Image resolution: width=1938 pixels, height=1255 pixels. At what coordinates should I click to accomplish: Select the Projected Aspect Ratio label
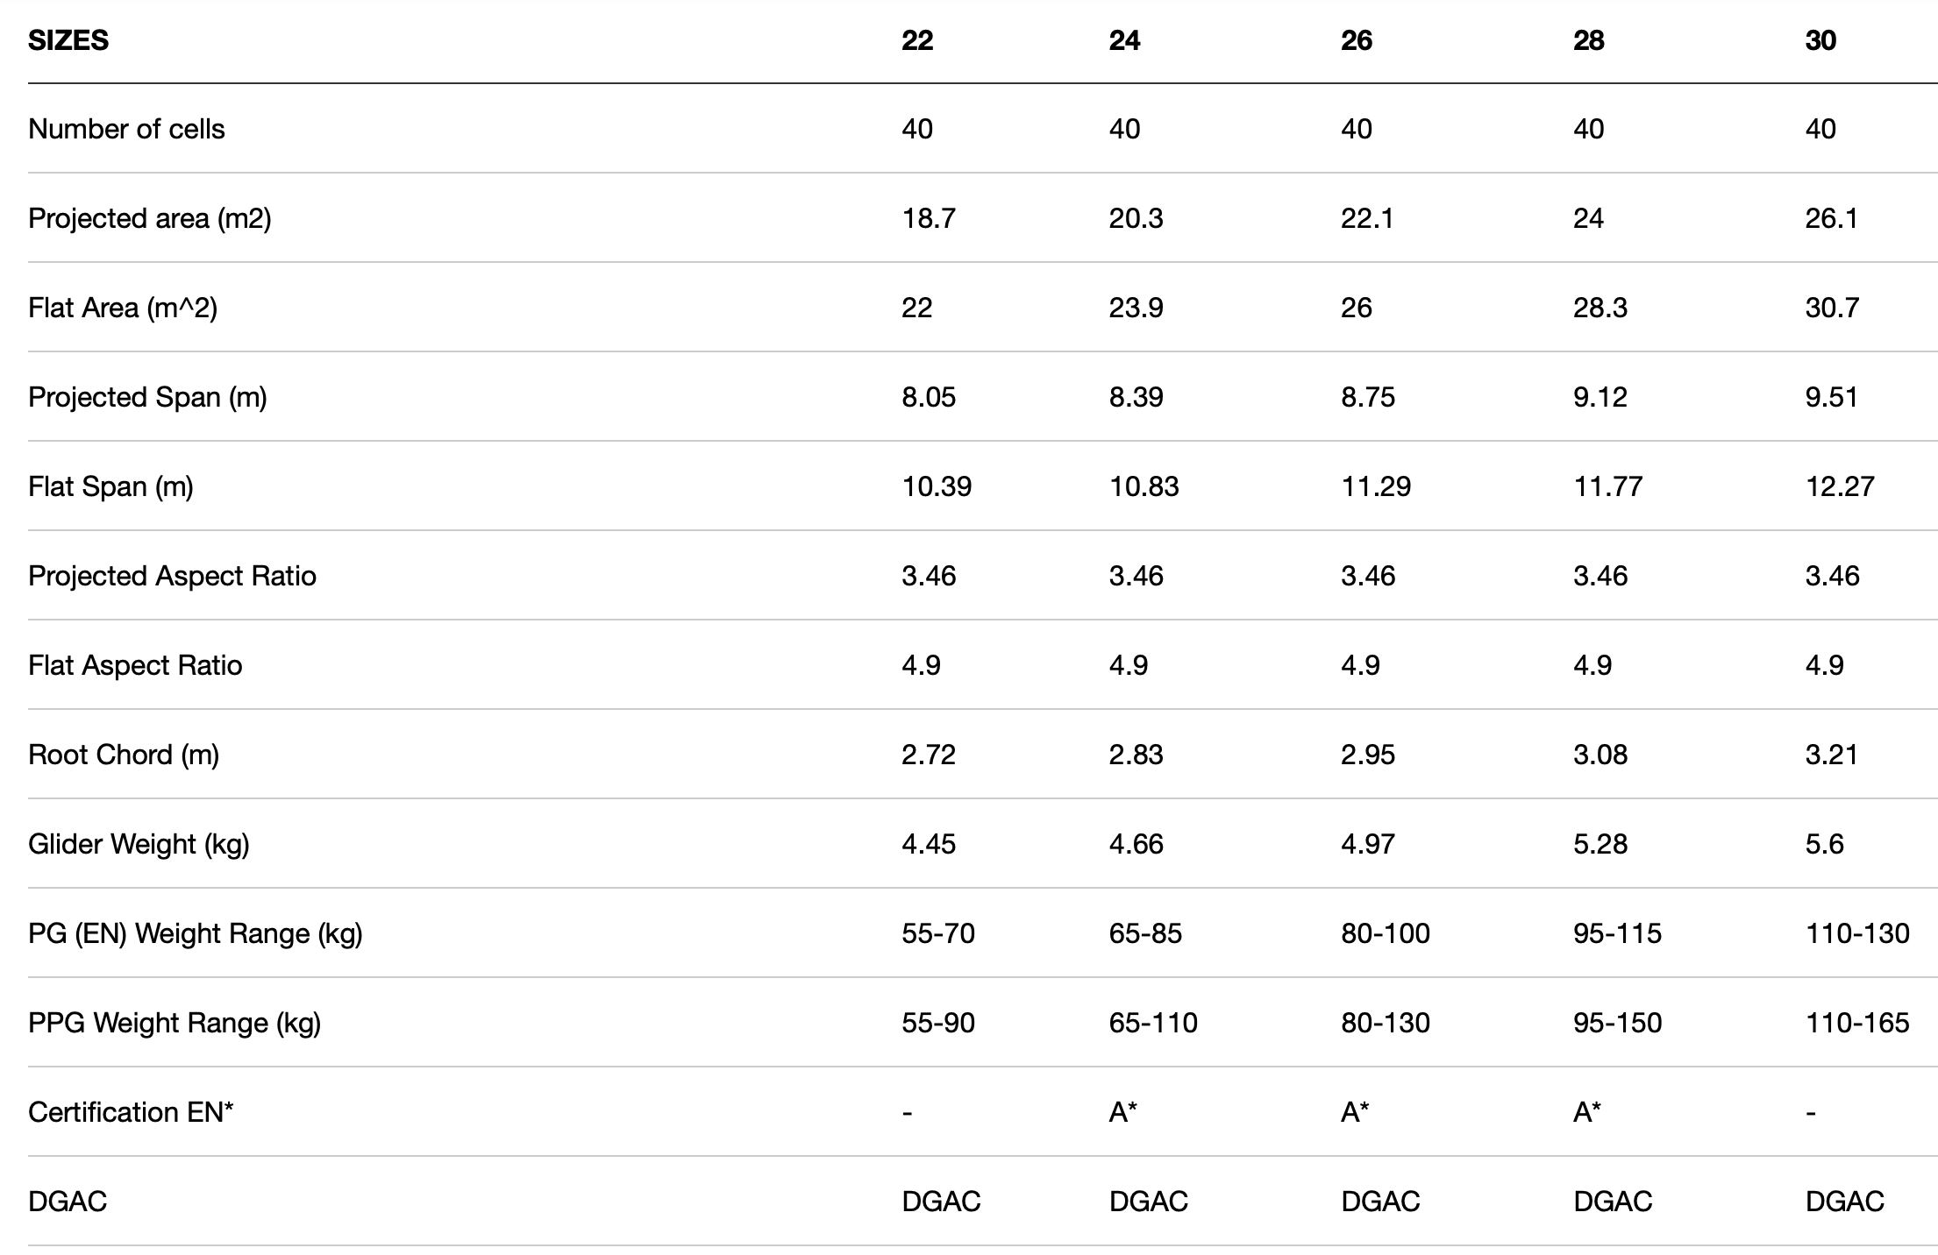[x=172, y=576]
